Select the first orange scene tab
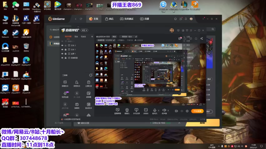 click(68, 36)
